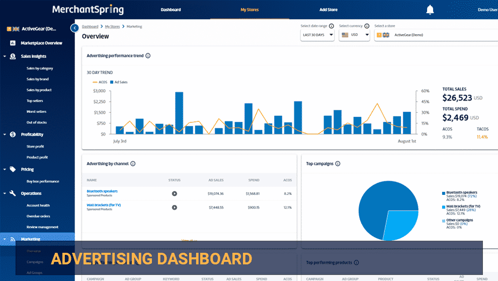Click the light blue pie chart slice
The image size is (498, 281).
tap(402, 225)
